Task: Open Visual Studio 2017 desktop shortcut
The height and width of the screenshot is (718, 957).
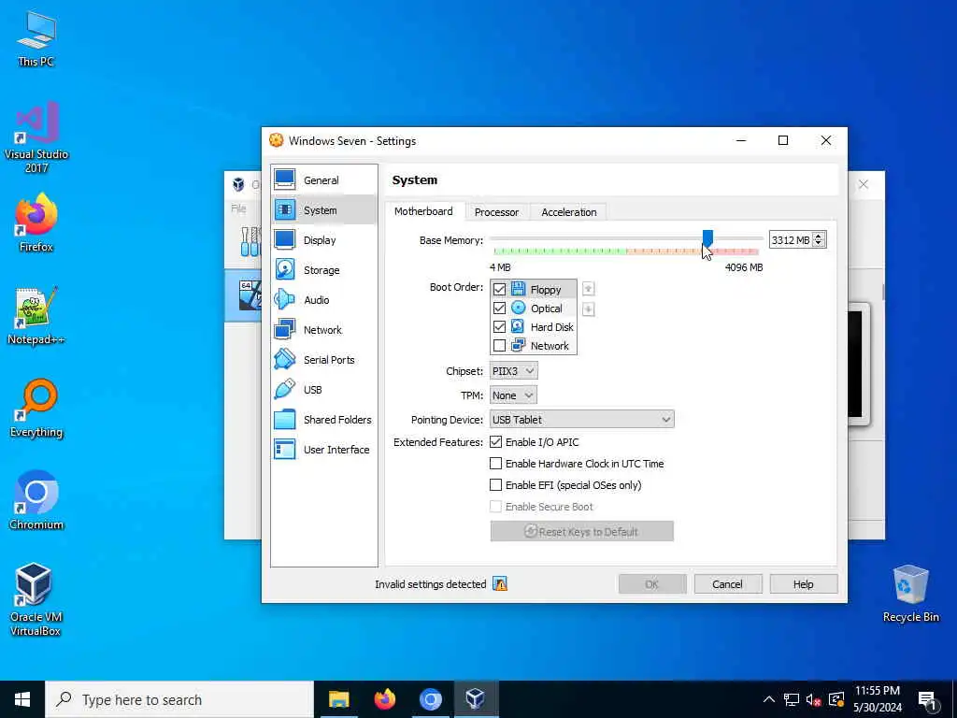Action: click(x=36, y=138)
